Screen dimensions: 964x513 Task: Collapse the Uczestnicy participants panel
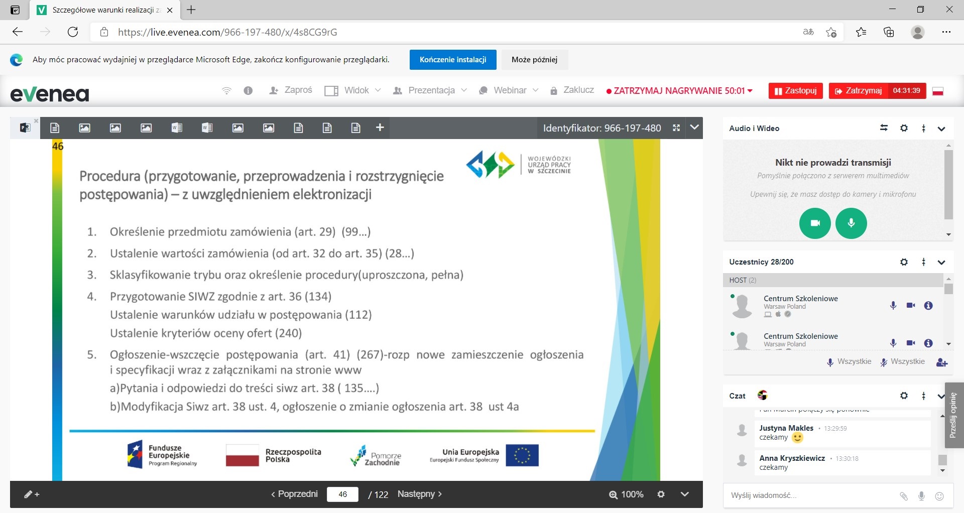(x=941, y=262)
